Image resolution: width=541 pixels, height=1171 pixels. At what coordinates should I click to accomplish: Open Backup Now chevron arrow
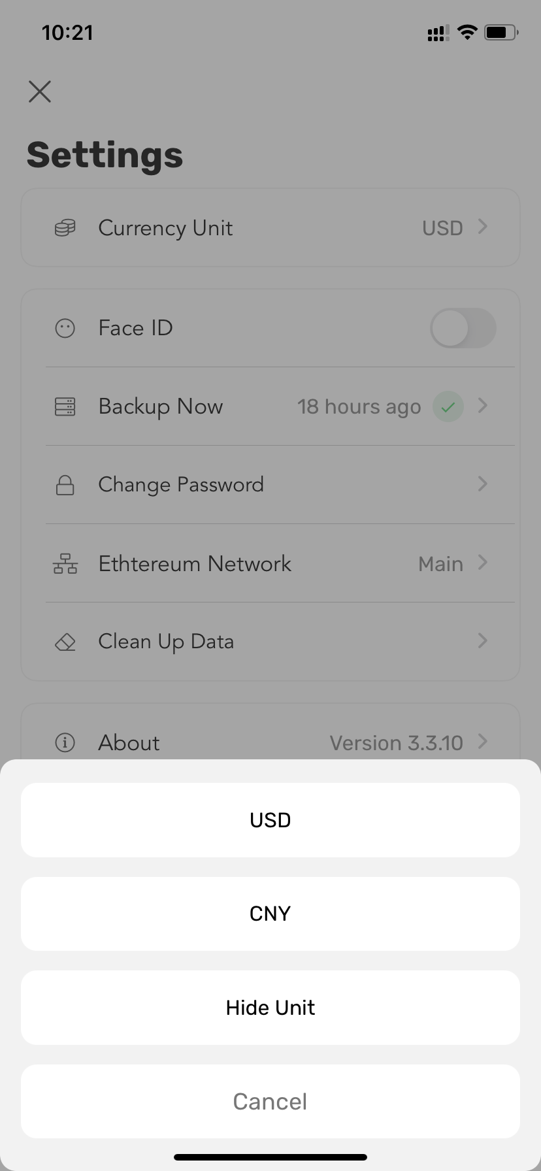[x=483, y=406]
